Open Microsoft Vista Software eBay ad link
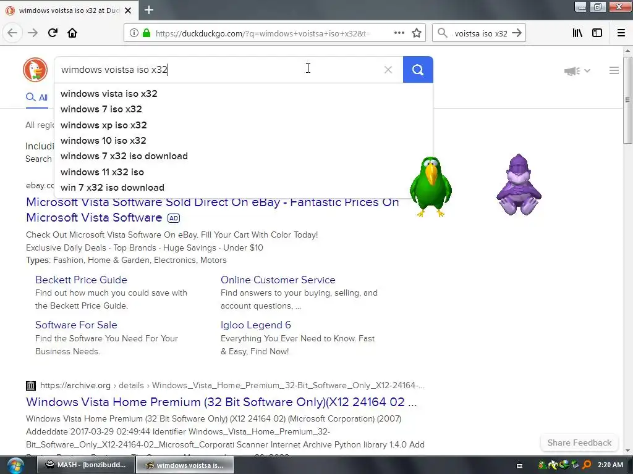 [213, 210]
